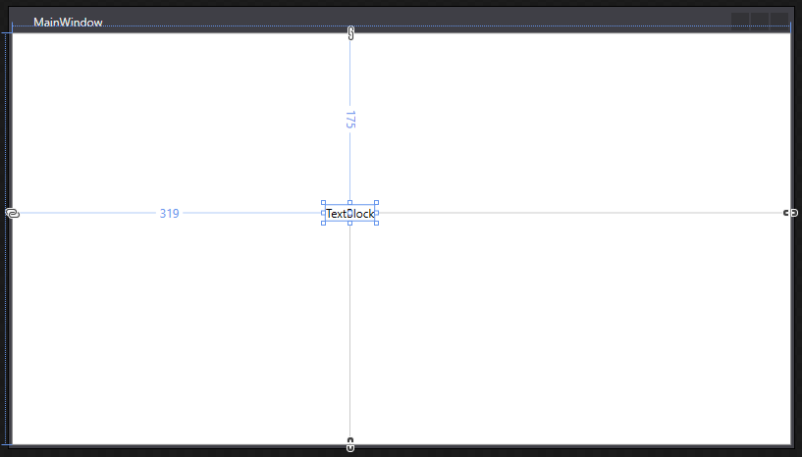Click the TextBlock bottom-right resize handle
The height and width of the screenshot is (457, 802).
(376, 223)
